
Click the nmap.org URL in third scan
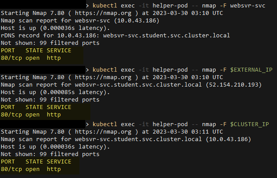tap(103, 132)
